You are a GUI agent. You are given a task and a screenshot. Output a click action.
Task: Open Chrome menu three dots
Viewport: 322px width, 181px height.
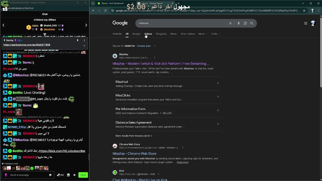319,11
